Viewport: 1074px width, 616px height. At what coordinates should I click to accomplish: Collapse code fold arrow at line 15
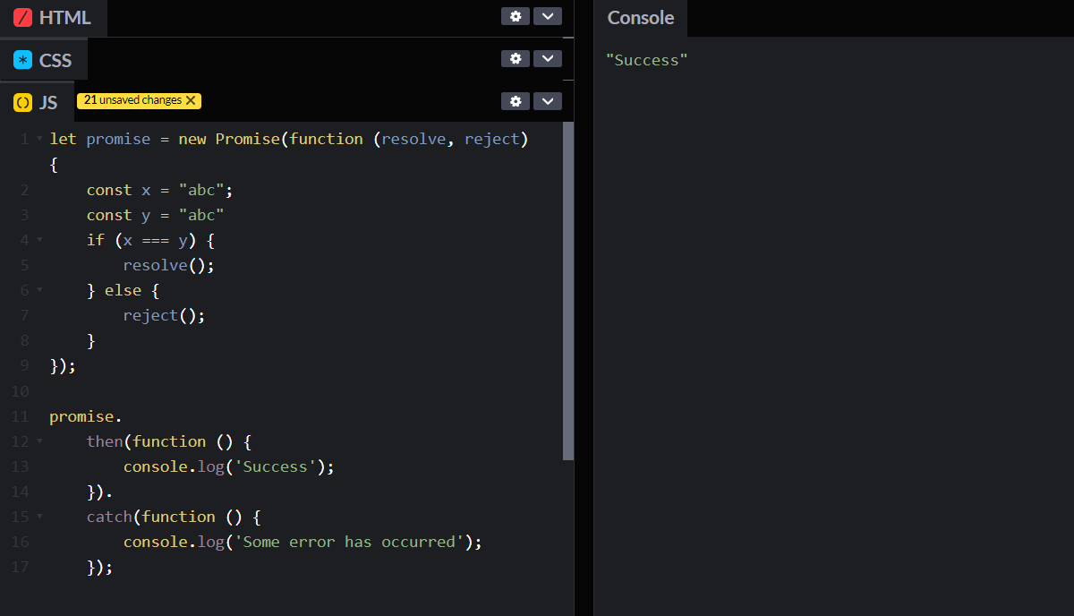[39, 517]
